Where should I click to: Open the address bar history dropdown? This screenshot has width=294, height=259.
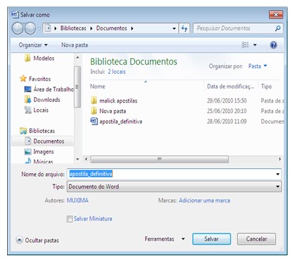pyautogui.click(x=174, y=29)
